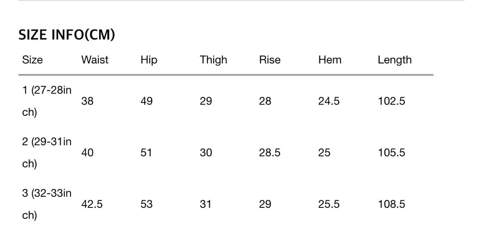The height and width of the screenshot is (243, 483).
Task: Click length value 105.5 for size 2
Action: tap(391, 153)
